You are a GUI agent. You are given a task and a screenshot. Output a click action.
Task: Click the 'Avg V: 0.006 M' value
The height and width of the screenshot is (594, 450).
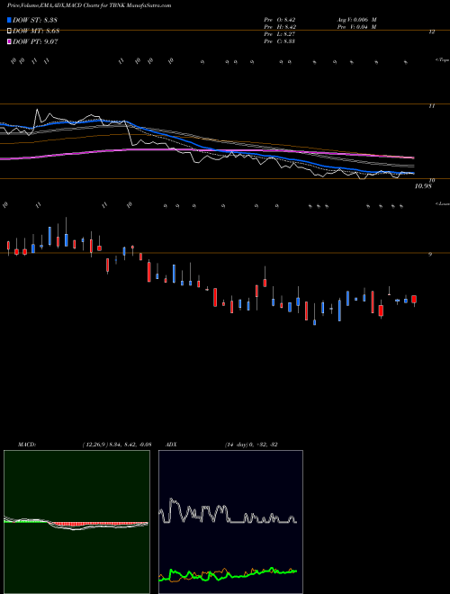point(356,19)
